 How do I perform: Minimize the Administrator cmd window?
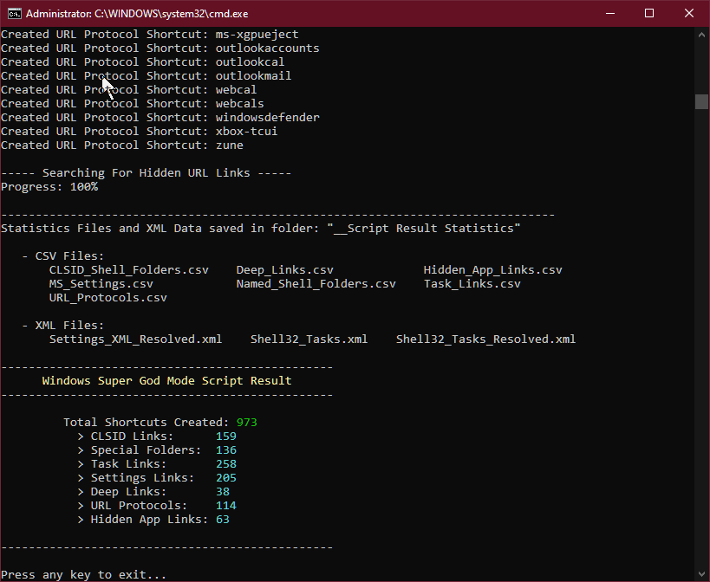(x=610, y=14)
